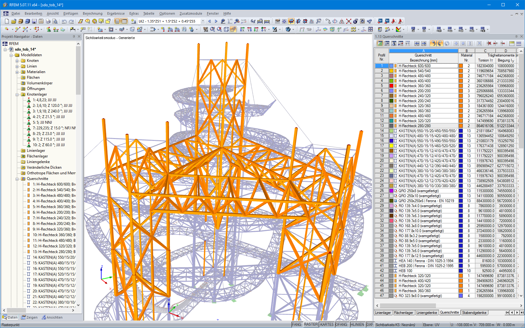Toggle DXF mode in the status bar

[370, 325]
